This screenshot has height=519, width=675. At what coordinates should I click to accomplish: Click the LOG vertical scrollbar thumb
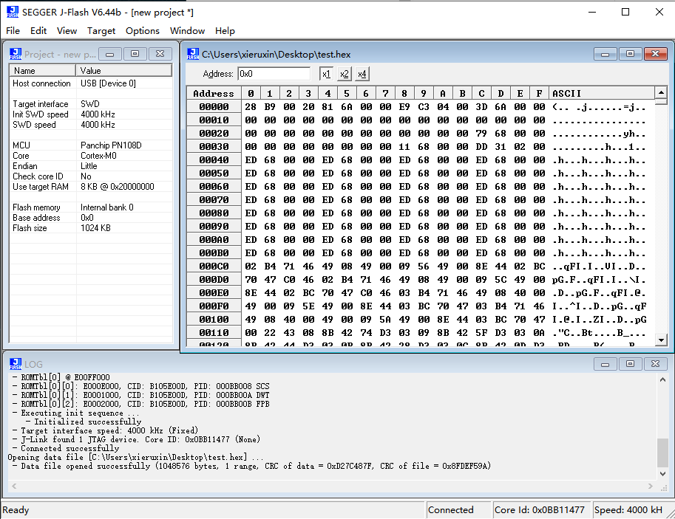click(663, 453)
